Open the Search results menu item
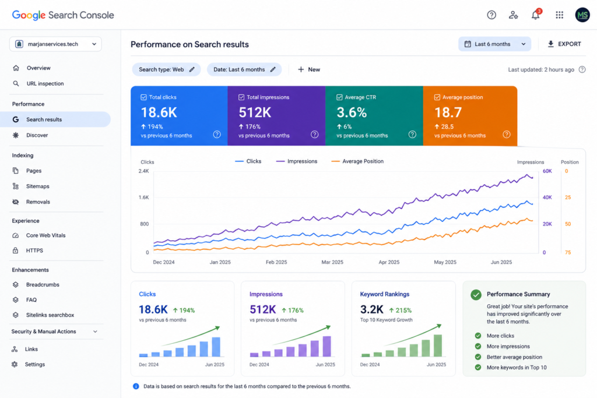This screenshot has width=597, height=398. (x=55, y=119)
